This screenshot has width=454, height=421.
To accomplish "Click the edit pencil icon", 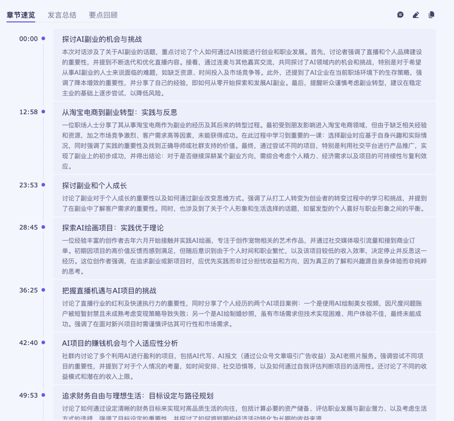I will pos(416,15).
